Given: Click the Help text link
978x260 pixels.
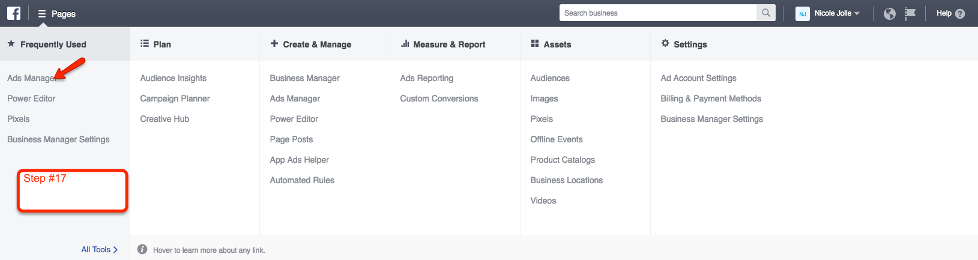Looking at the screenshot, I should pyautogui.click(x=944, y=13).
